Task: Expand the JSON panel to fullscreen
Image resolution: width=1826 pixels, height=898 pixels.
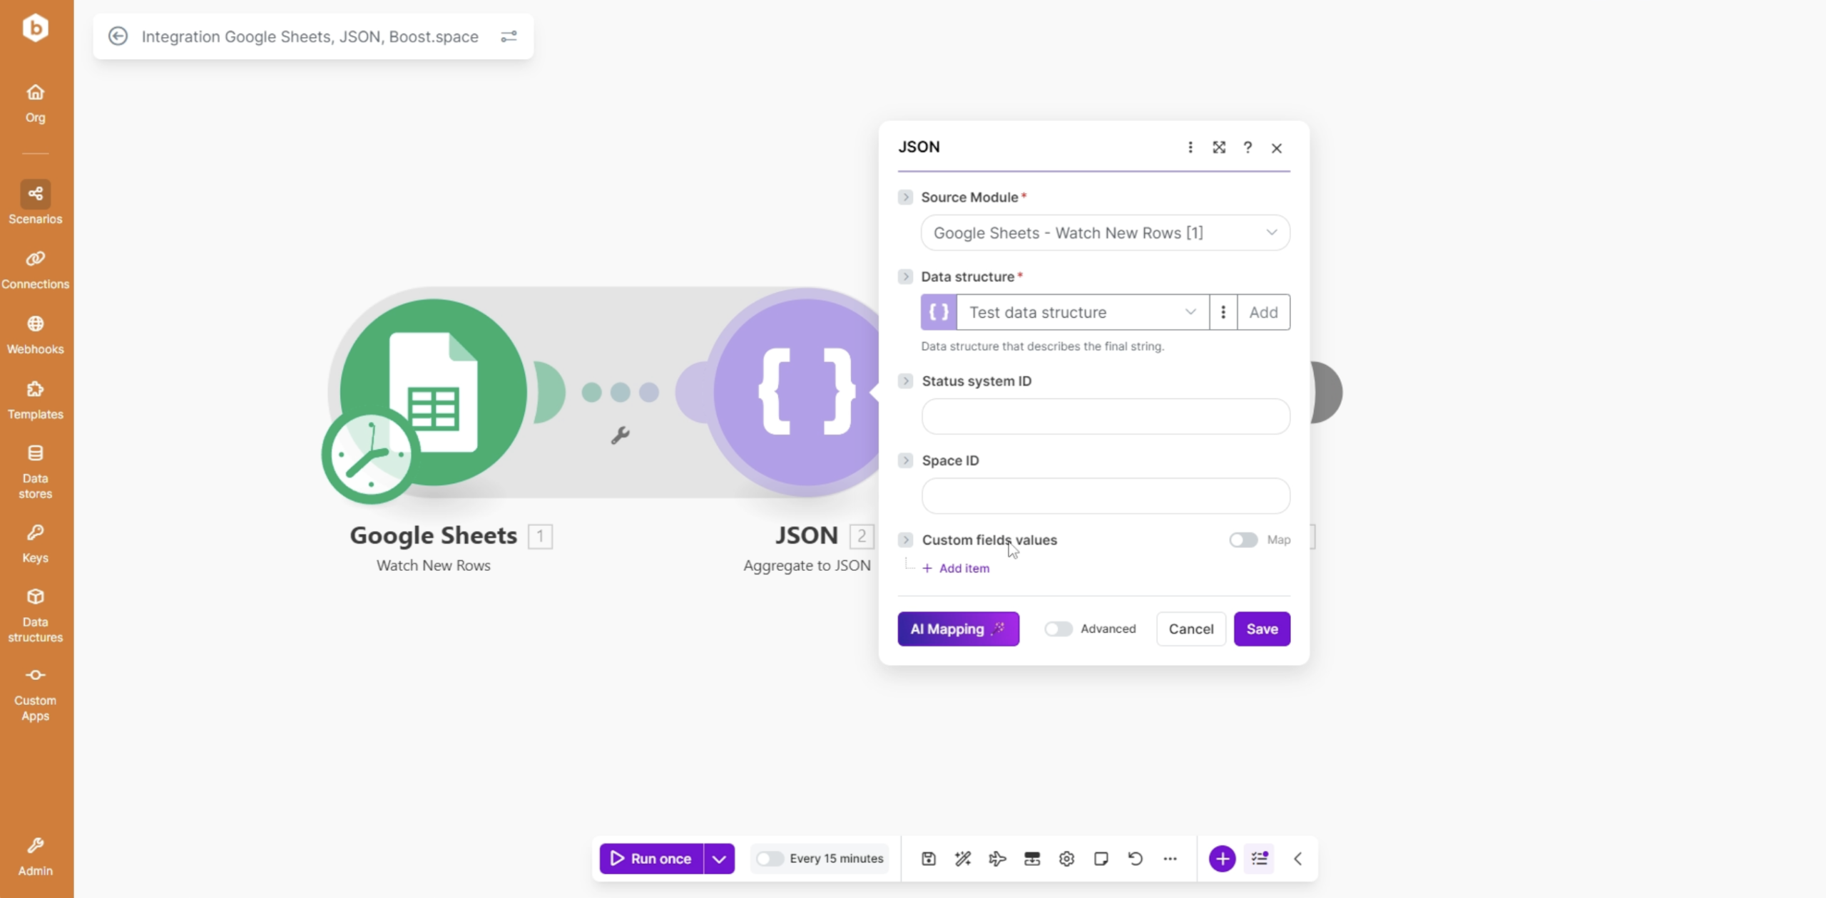Action: [1219, 147]
